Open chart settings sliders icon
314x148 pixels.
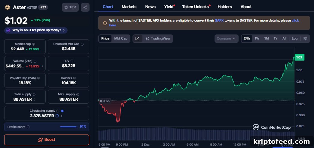tap(305, 39)
